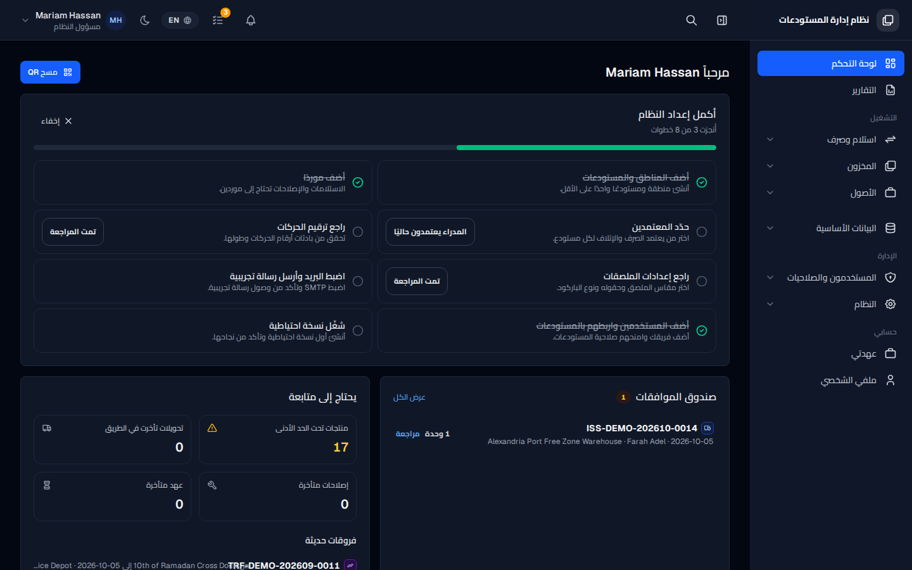Click the search magnifier icon
Screen dimensions: 912x570
click(692, 20)
